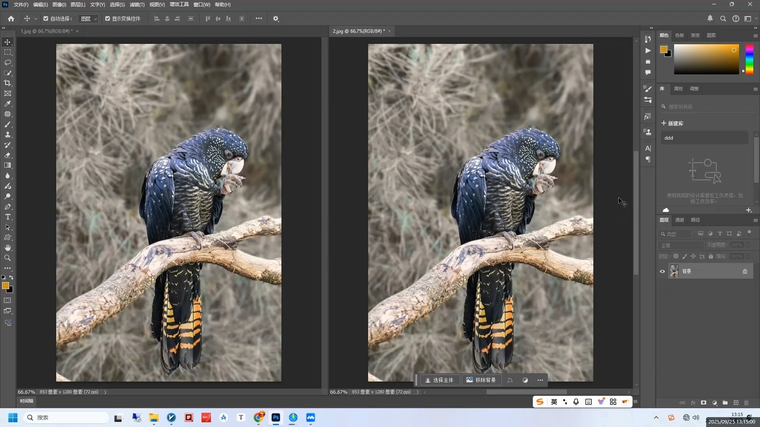Select the Zoom tool
760x427 pixels.
[8, 258]
